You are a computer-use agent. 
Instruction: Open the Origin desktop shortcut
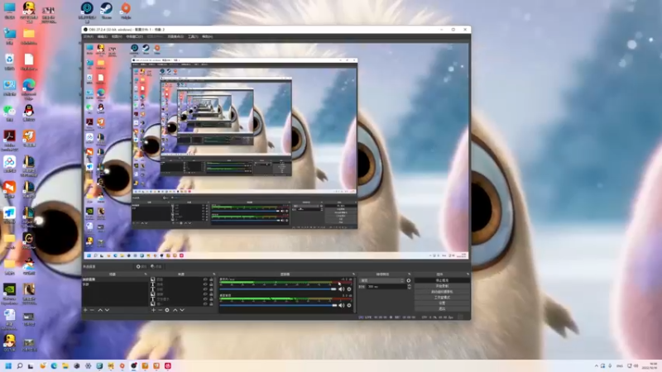tap(126, 11)
